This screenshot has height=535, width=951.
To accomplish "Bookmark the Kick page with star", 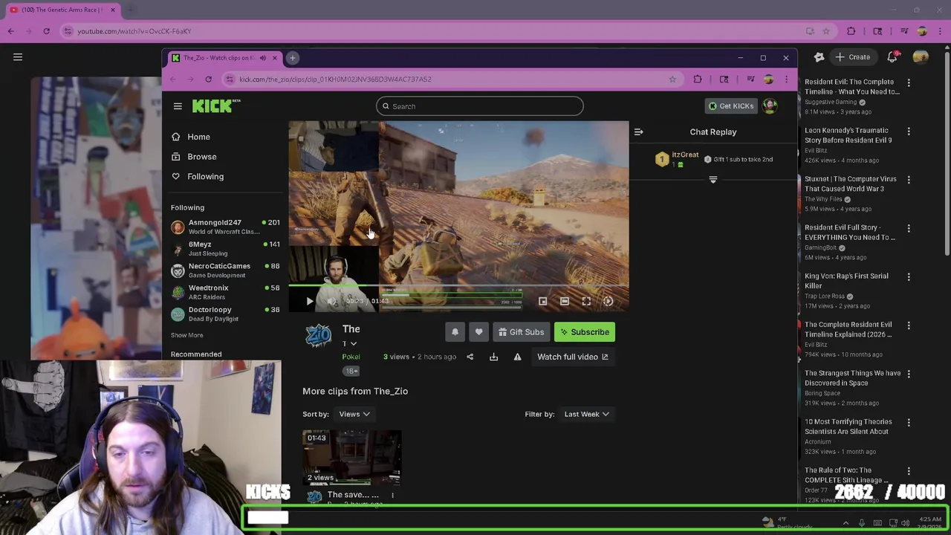I will 672,79.
